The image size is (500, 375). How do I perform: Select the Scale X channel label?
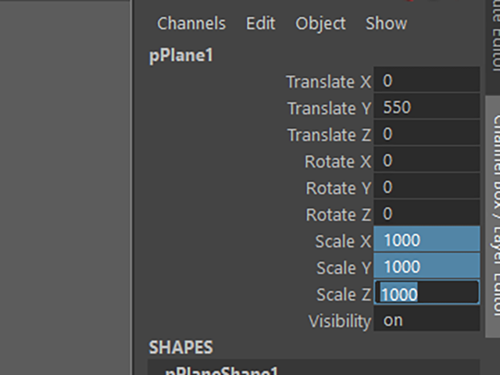tap(343, 241)
